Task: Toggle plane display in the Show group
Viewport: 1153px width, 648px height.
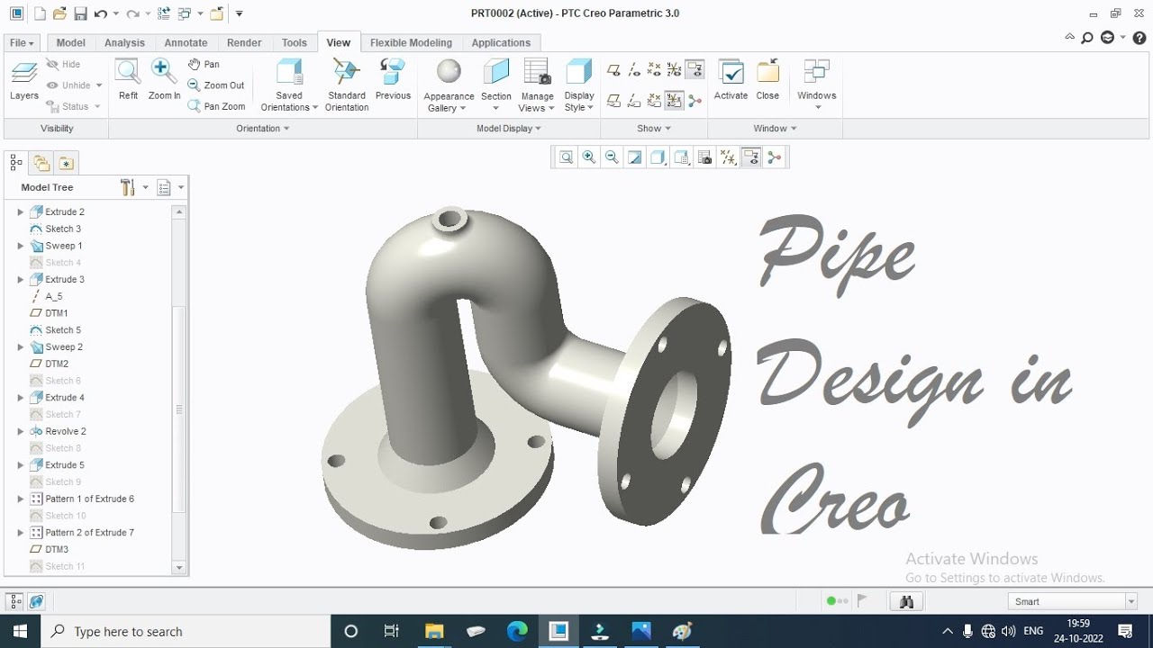Action: [613, 69]
